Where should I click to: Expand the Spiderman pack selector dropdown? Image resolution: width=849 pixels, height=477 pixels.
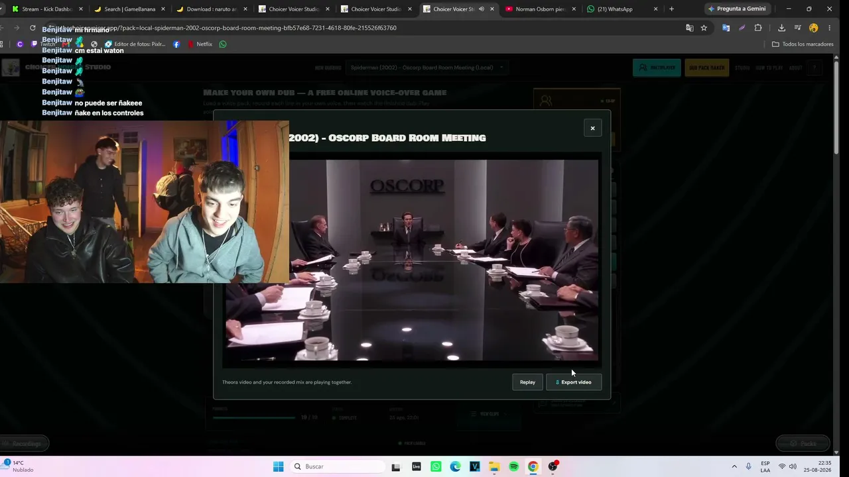pos(427,68)
